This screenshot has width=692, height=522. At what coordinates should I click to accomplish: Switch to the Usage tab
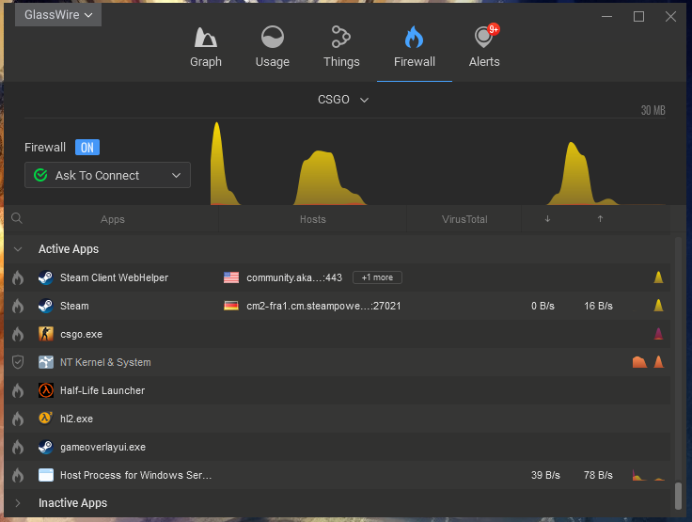point(273,47)
